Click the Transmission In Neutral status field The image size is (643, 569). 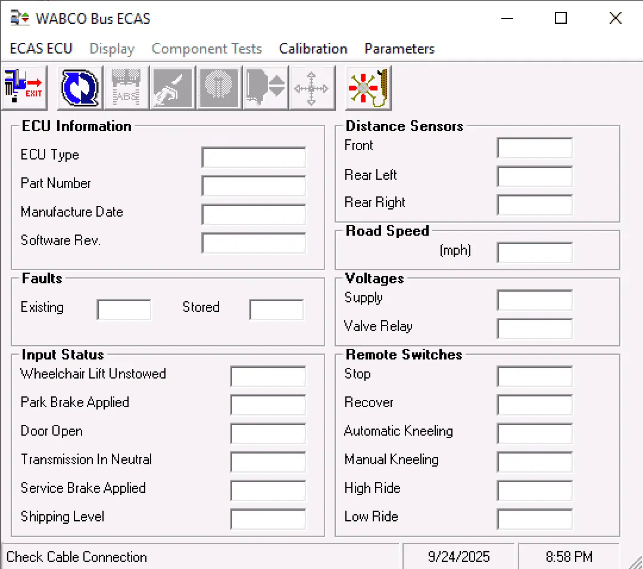pyautogui.click(x=268, y=462)
